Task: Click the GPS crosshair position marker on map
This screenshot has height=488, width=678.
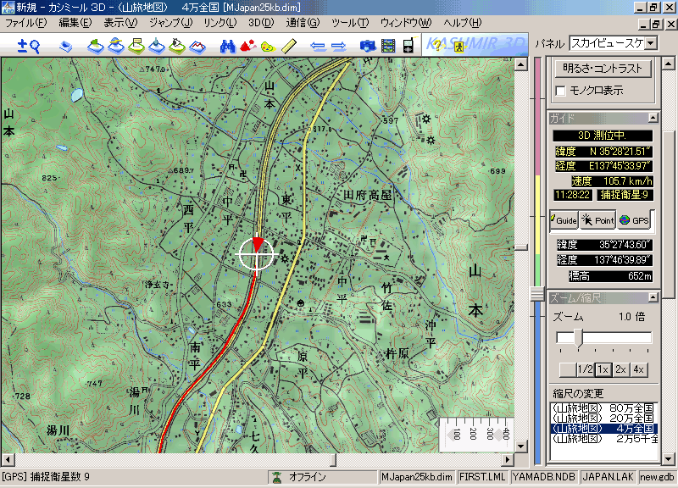Action: pyautogui.click(x=257, y=254)
